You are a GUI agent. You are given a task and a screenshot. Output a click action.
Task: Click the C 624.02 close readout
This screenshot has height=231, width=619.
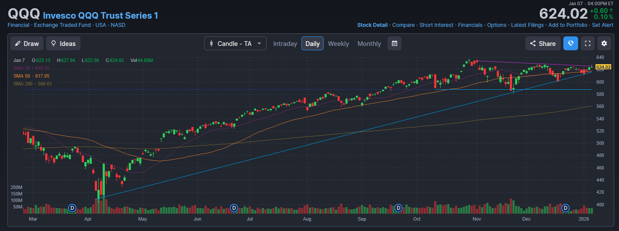click(114, 60)
